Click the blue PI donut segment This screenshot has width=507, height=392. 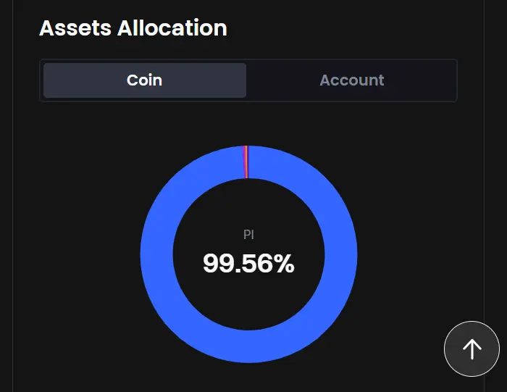coord(340,254)
